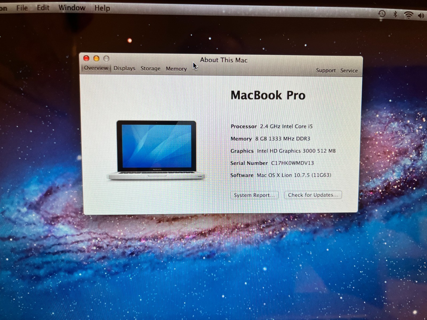Minimize the About This Mac window
This screenshot has height=320, width=427.
click(x=96, y=58)
